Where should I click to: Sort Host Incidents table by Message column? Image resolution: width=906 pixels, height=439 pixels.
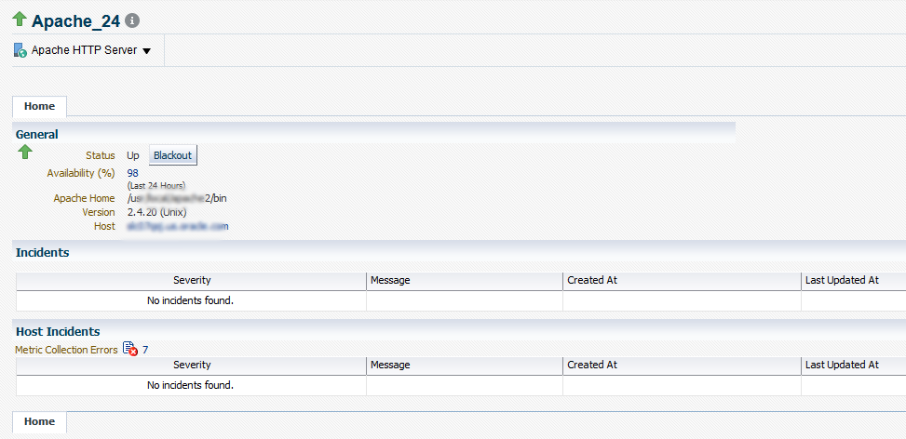(465, 366)
